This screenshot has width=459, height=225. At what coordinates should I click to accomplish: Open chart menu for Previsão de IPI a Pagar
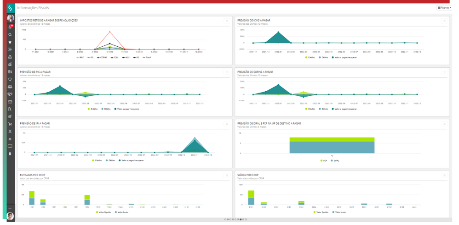click(x=226, y=124)
